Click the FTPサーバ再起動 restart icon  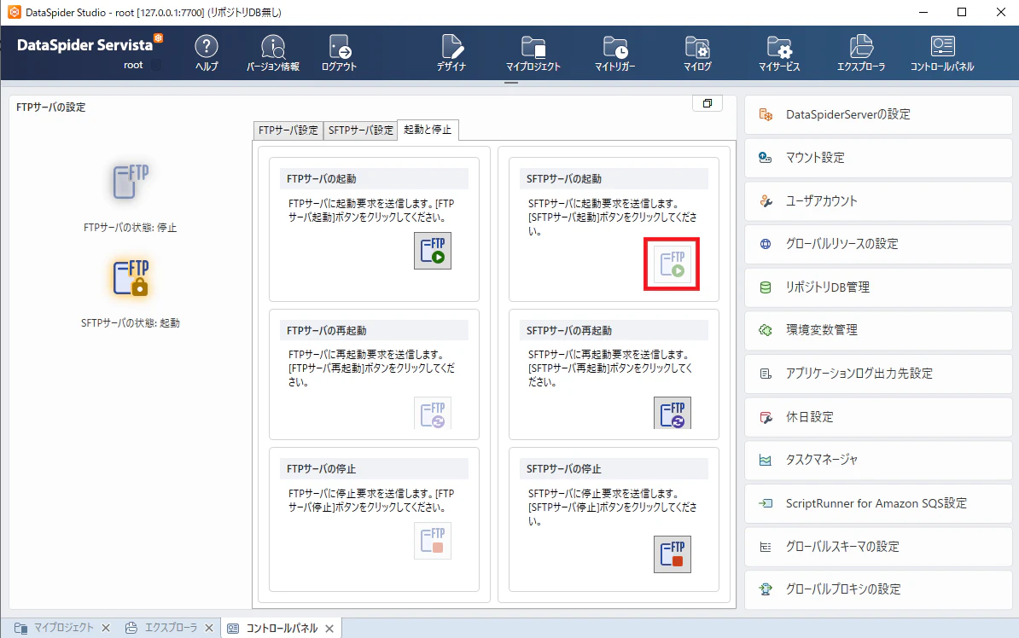tap(433, 413)
